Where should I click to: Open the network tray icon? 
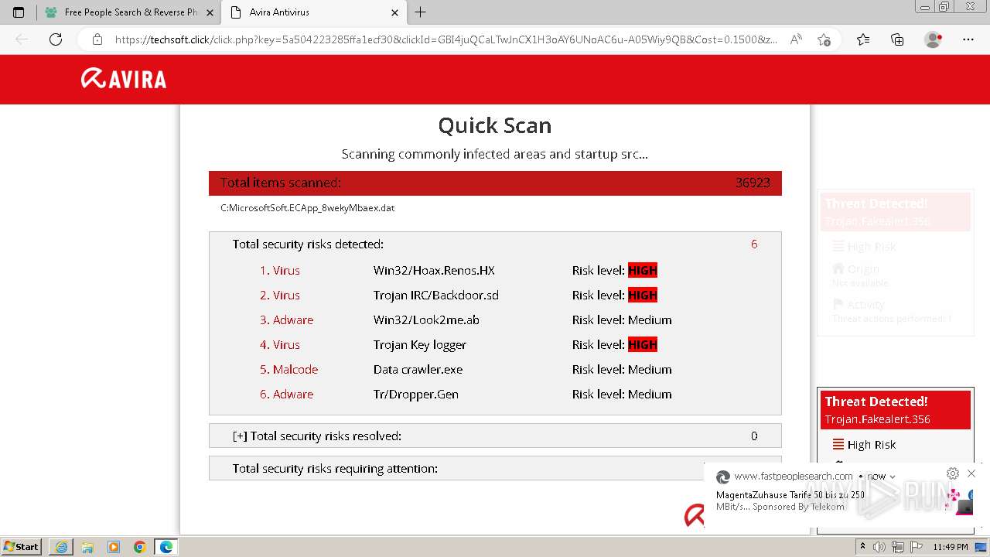point(898,547)
